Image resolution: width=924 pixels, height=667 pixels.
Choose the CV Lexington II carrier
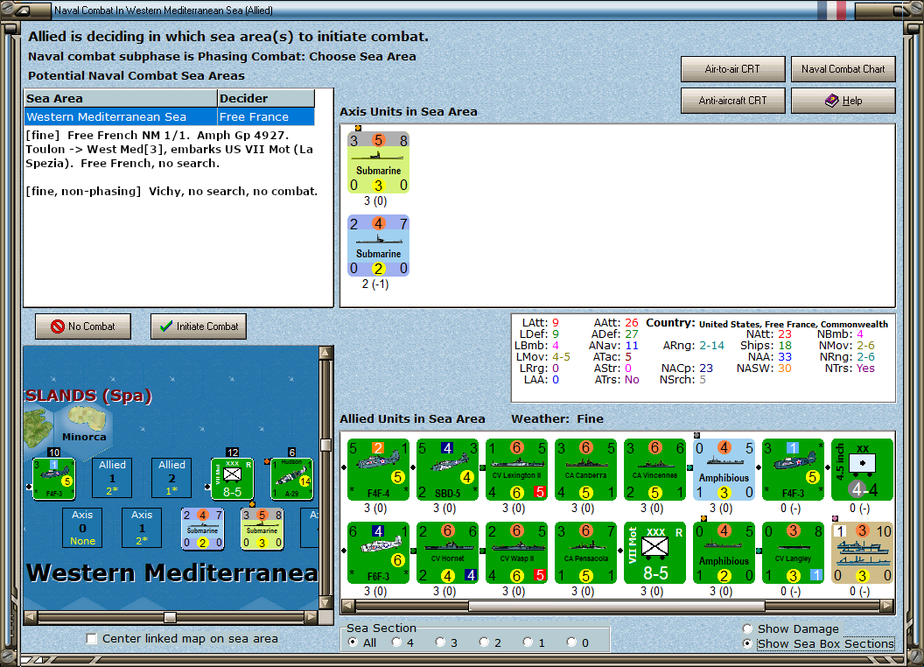517,469
